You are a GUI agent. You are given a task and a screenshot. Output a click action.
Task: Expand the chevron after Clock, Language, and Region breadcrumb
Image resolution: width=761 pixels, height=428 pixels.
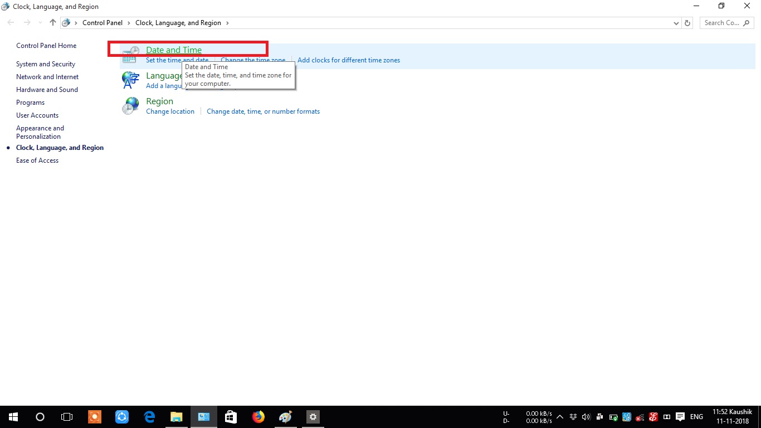(x=227, y=23)
